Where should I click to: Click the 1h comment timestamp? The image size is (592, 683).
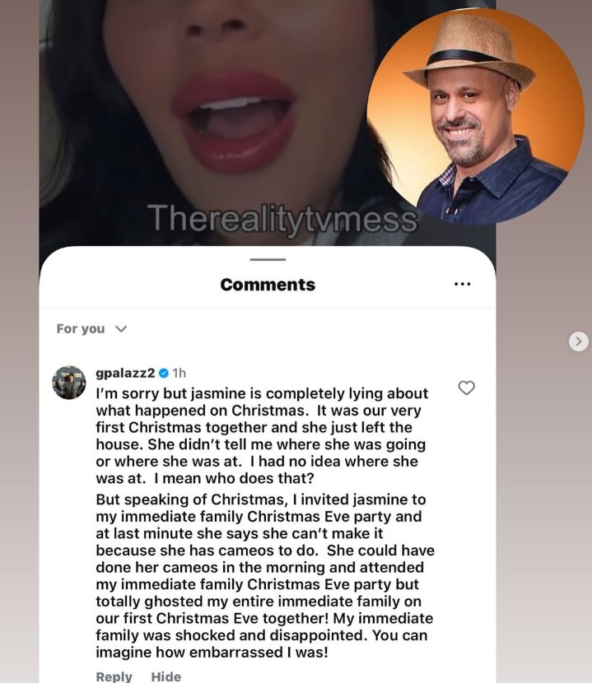click(179, 374)
